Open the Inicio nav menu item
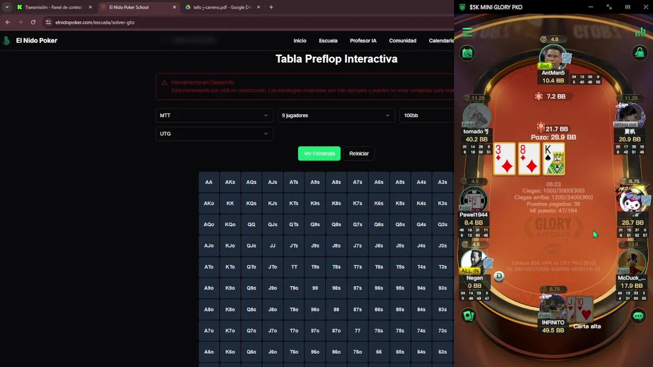The image size is (653, 367). pos(300,41)
